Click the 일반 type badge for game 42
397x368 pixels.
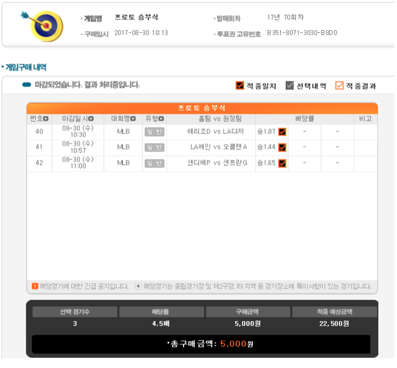(154, 163)
